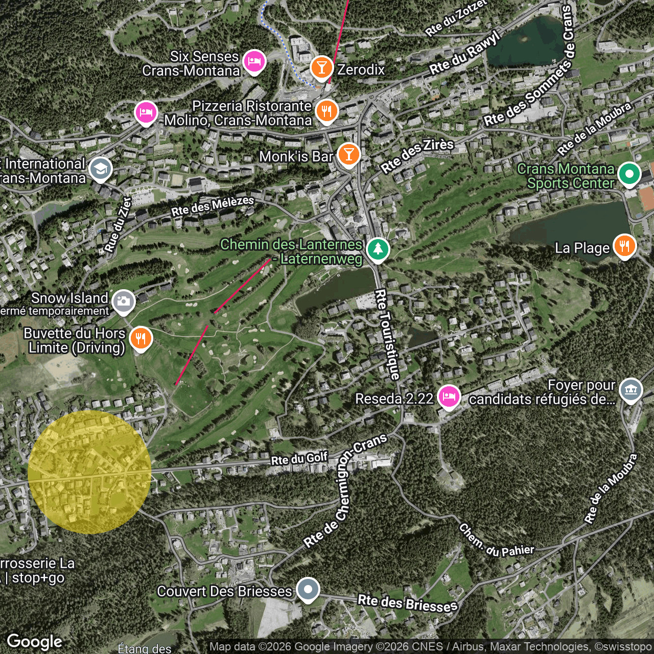Click the Rte Touristique road label
654x654 pixels.
[387, 335]
